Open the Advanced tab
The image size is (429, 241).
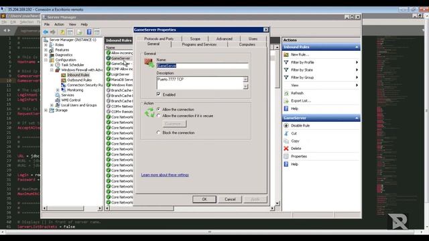[x=225, y=39]
